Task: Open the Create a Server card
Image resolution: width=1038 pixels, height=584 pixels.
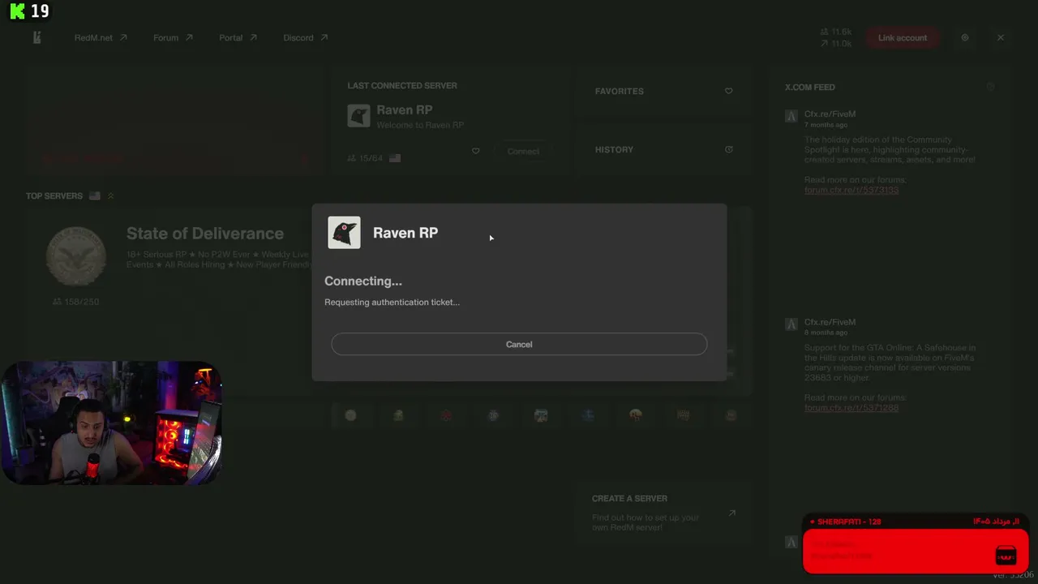Action: click(x=665, y=513)
